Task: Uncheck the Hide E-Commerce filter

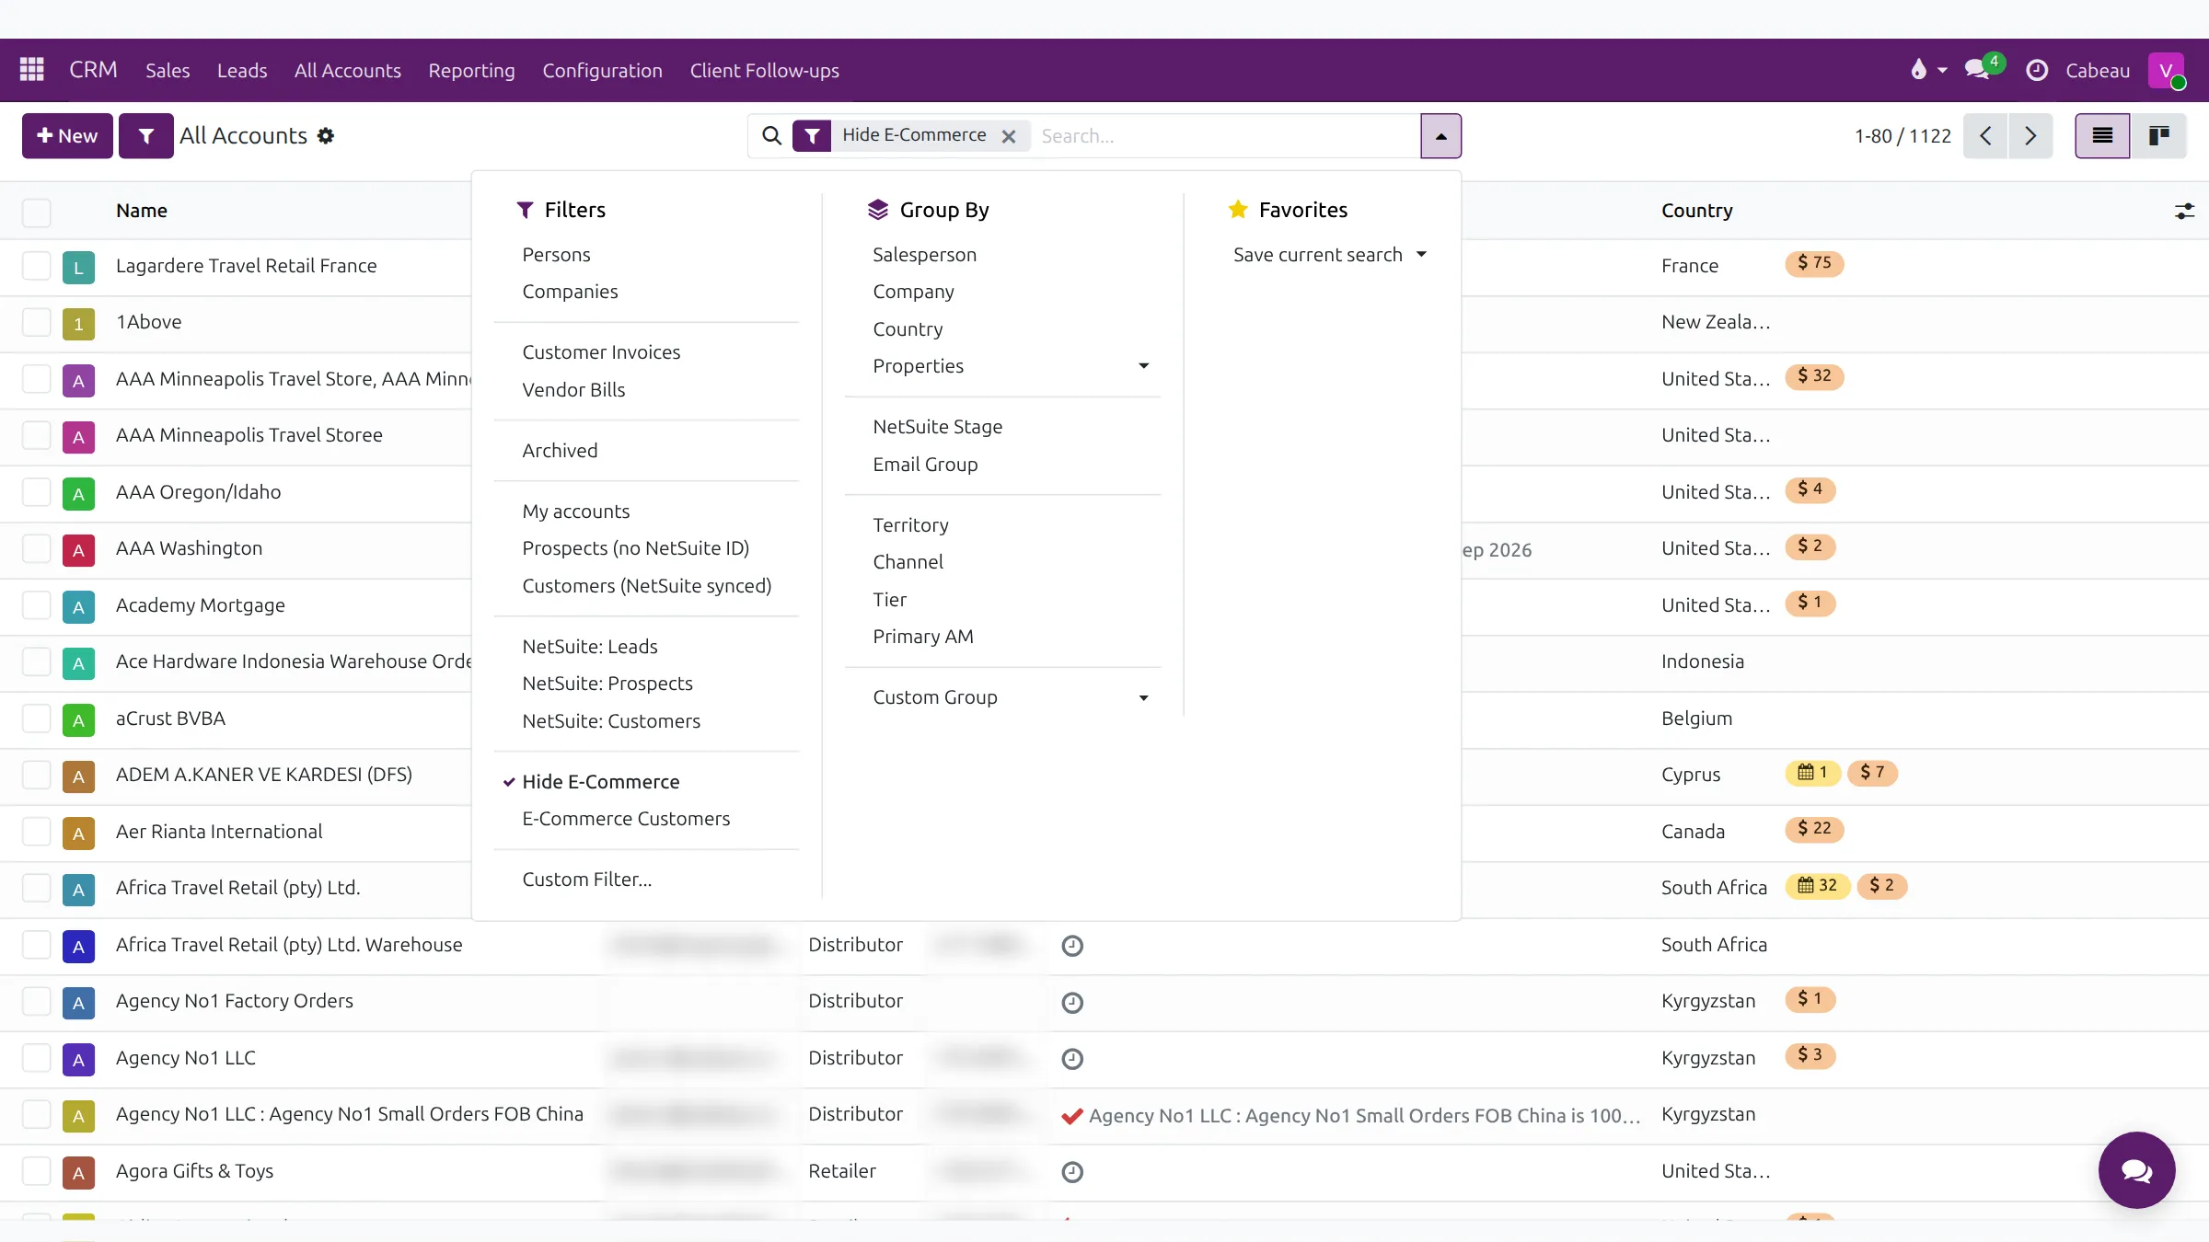Action: pyautogui.click(x=601, y=782)
